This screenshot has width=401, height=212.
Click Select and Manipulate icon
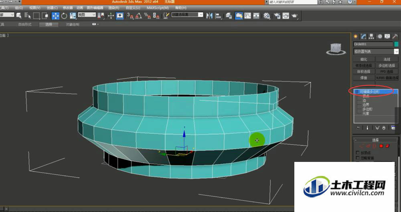[x=111, y=16]
